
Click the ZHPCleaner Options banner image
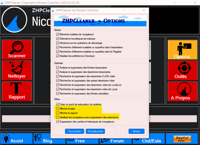point(100,21)
